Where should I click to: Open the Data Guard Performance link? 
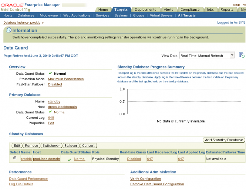pyautogui.click(x=28, y=179)
